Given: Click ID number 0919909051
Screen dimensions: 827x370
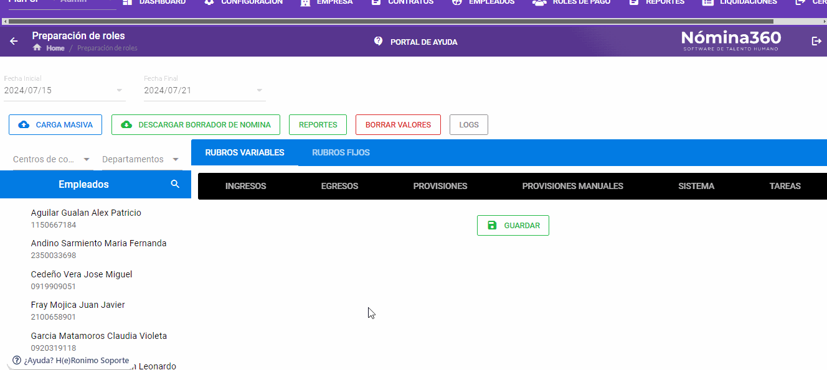Looking at the screenshot, I should click(54, 286).
